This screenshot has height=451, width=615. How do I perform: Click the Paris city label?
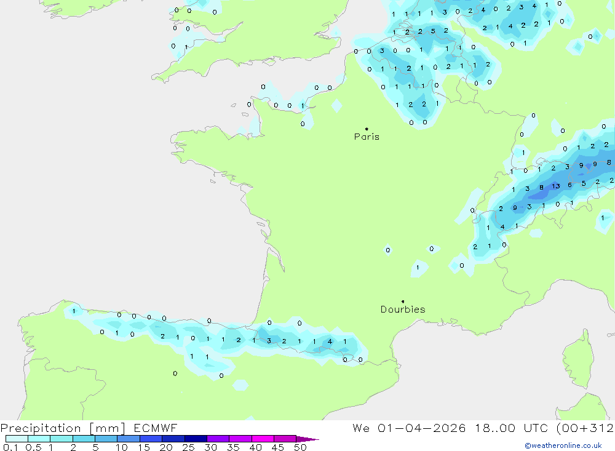367,137
